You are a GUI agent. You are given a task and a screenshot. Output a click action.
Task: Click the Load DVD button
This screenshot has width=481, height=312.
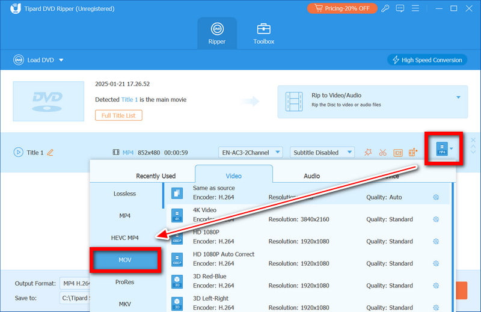coord(34,60)
